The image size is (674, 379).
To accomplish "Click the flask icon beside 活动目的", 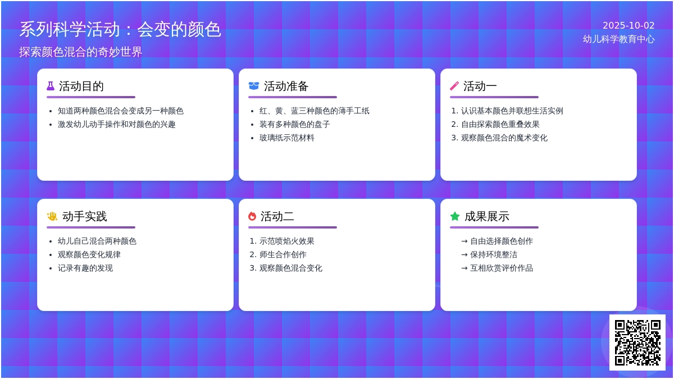I will click(51, 86).
